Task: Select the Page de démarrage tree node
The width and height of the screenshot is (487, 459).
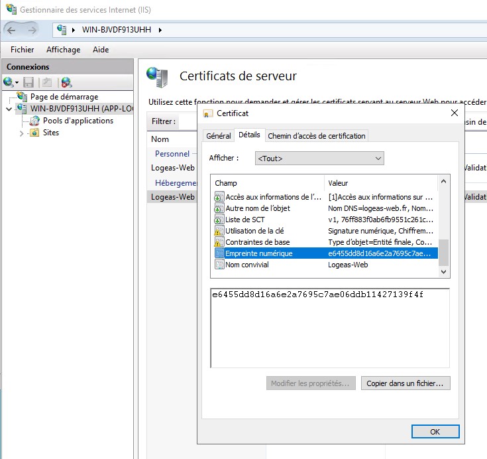Action: (x=64, y=97)
